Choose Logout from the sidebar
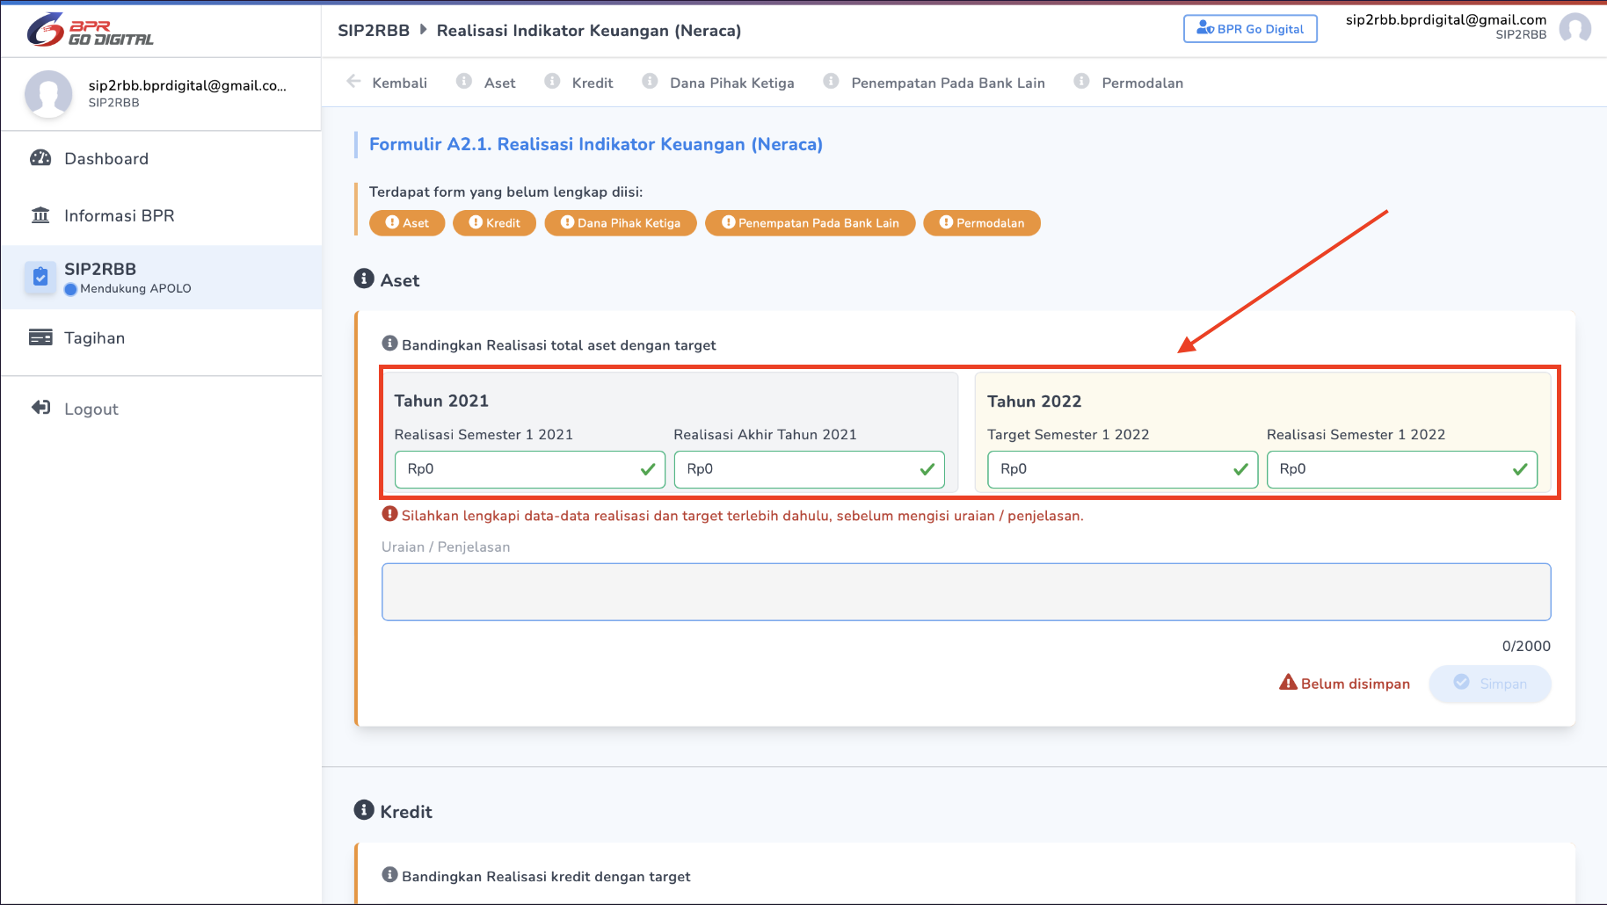The image size is (1607, 905). point(161,409)
